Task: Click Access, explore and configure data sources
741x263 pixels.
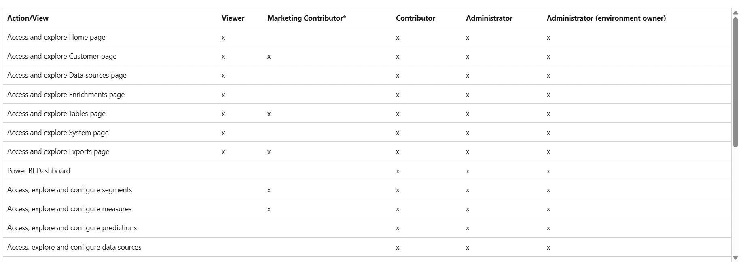Action: point(74,247)
